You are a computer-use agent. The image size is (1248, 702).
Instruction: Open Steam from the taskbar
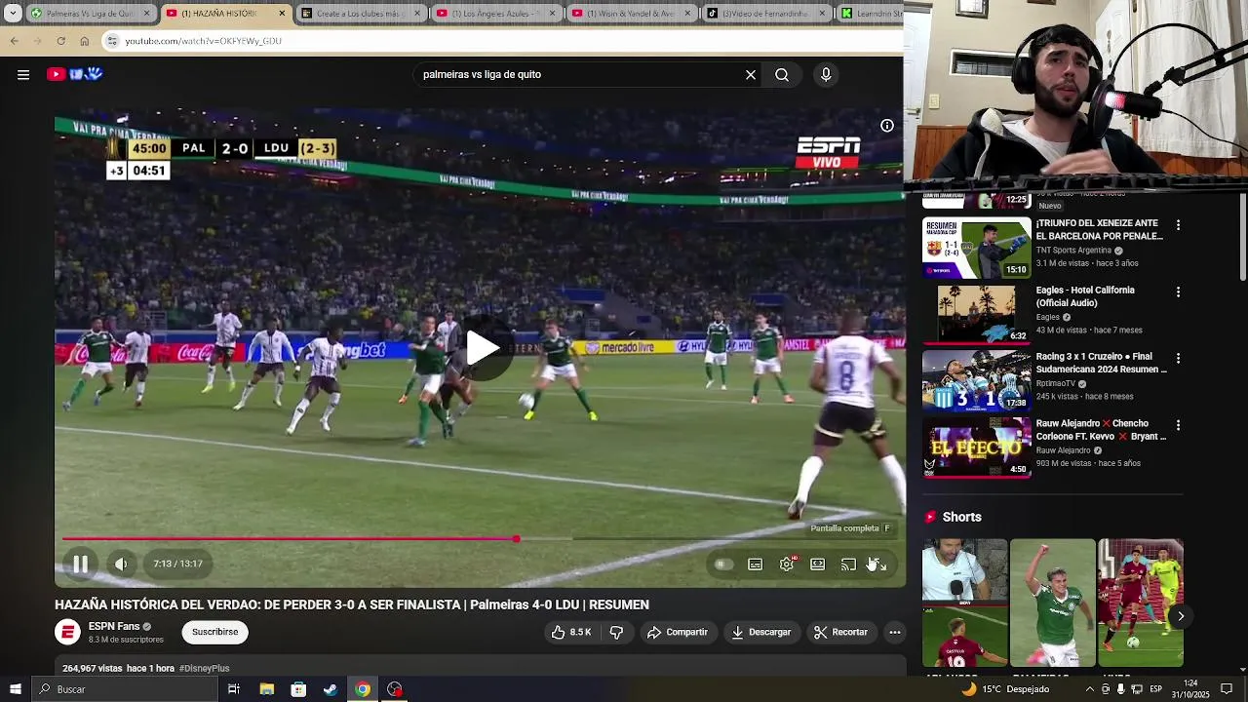pyautogui.click(x=331, y=689)
